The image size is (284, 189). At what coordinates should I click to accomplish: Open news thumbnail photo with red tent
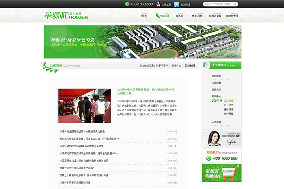tap(84, 106)
